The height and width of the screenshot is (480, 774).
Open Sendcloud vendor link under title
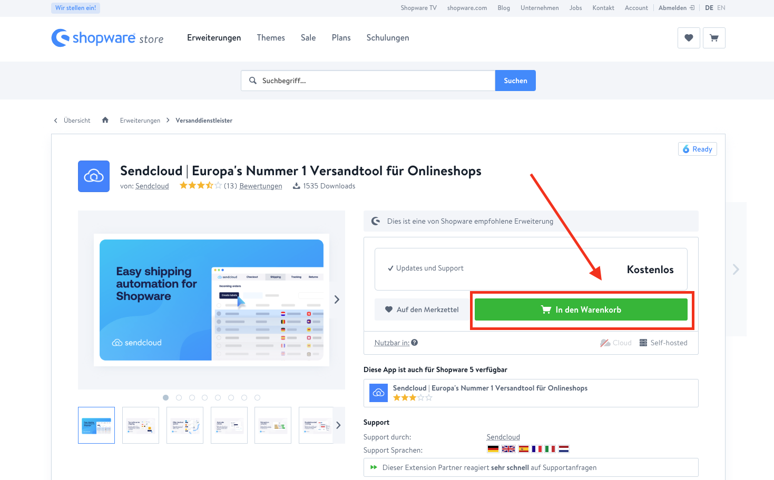tap(152, 186)
